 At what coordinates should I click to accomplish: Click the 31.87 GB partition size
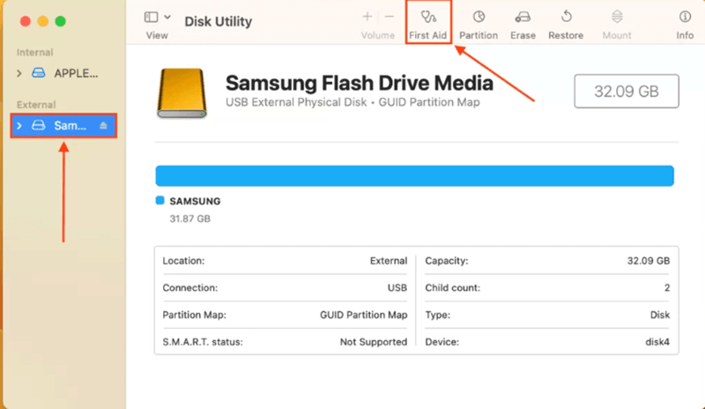pos(189,219)
